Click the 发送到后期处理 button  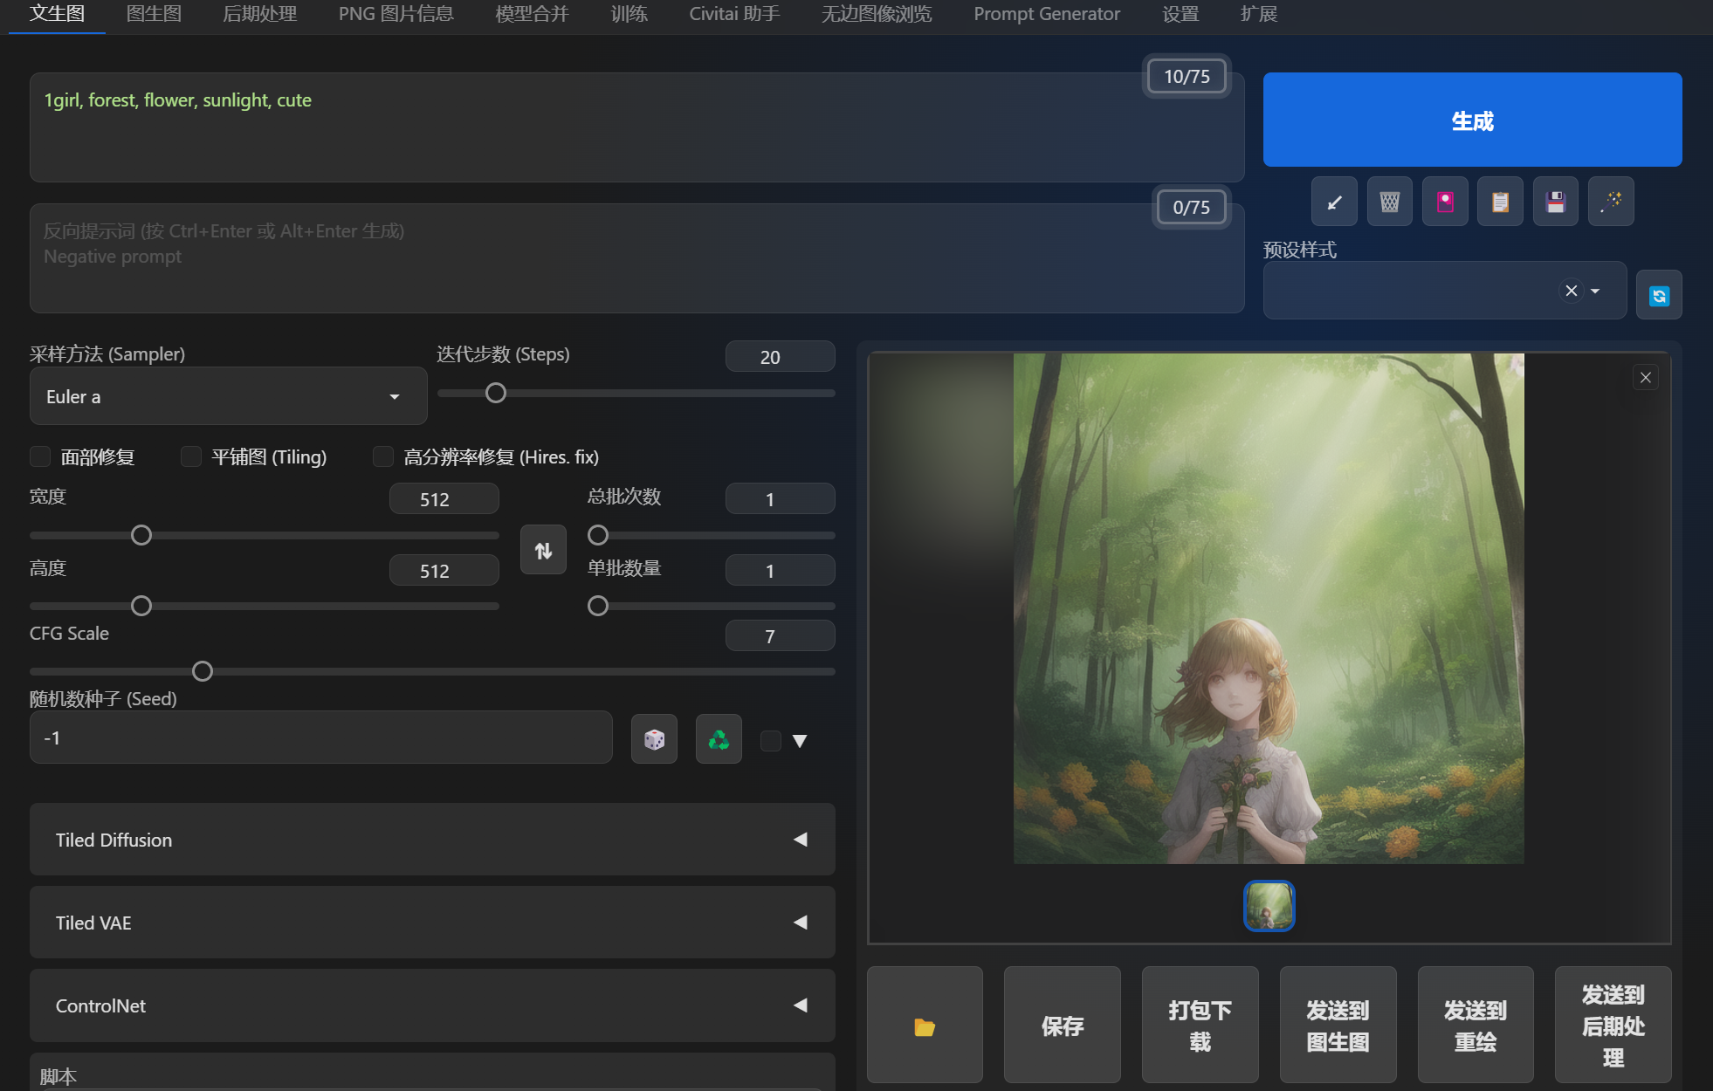[1613, 1026]
